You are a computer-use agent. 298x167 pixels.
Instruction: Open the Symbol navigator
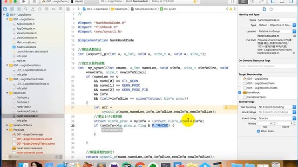[19, 9]
